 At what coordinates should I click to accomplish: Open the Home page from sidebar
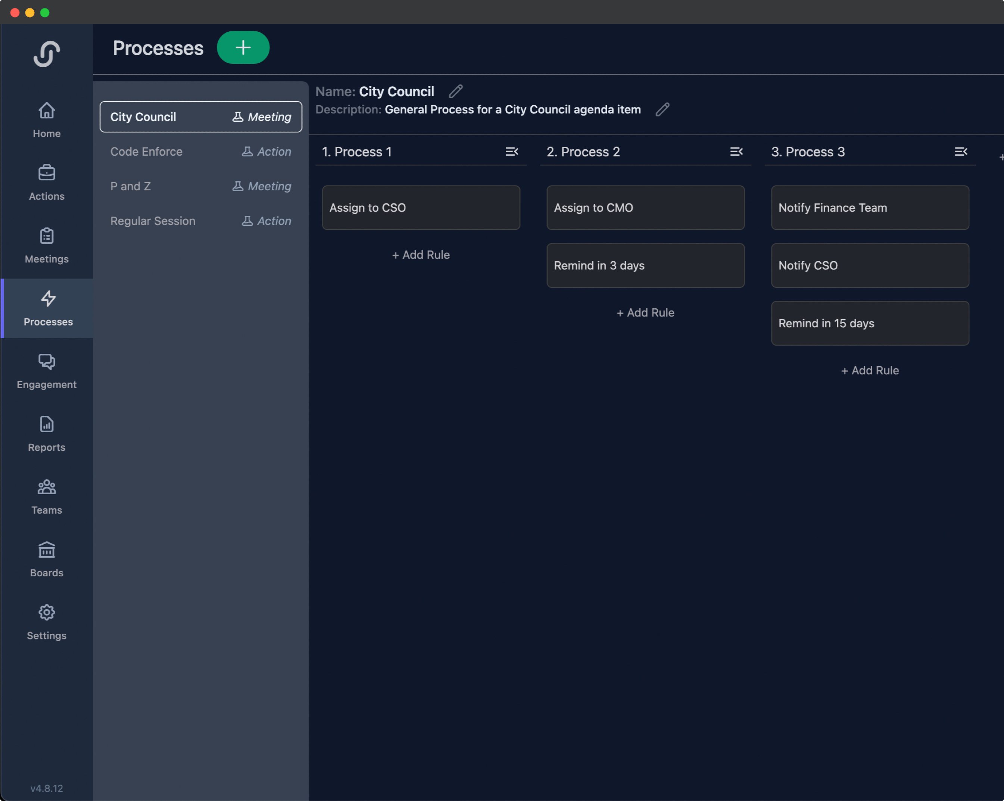tap(47, 120)
